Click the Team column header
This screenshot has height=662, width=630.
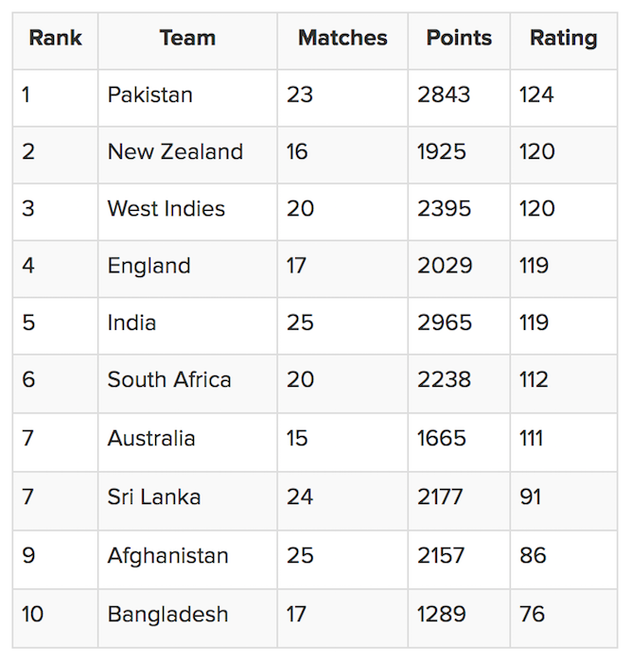(x=187, y=39)
